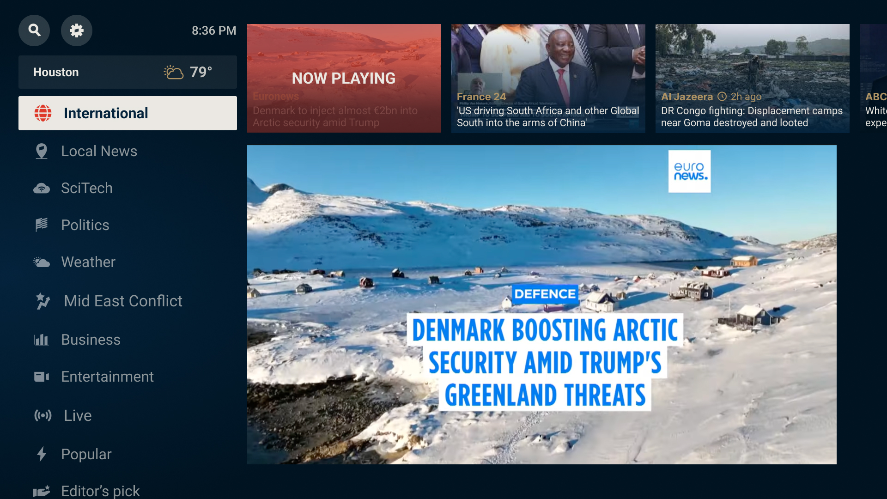Image resolution: width=887 pixels, height=499 pixels.
Task: Click the bar chart icon beside Business
Action: click(x=42, y=340)
